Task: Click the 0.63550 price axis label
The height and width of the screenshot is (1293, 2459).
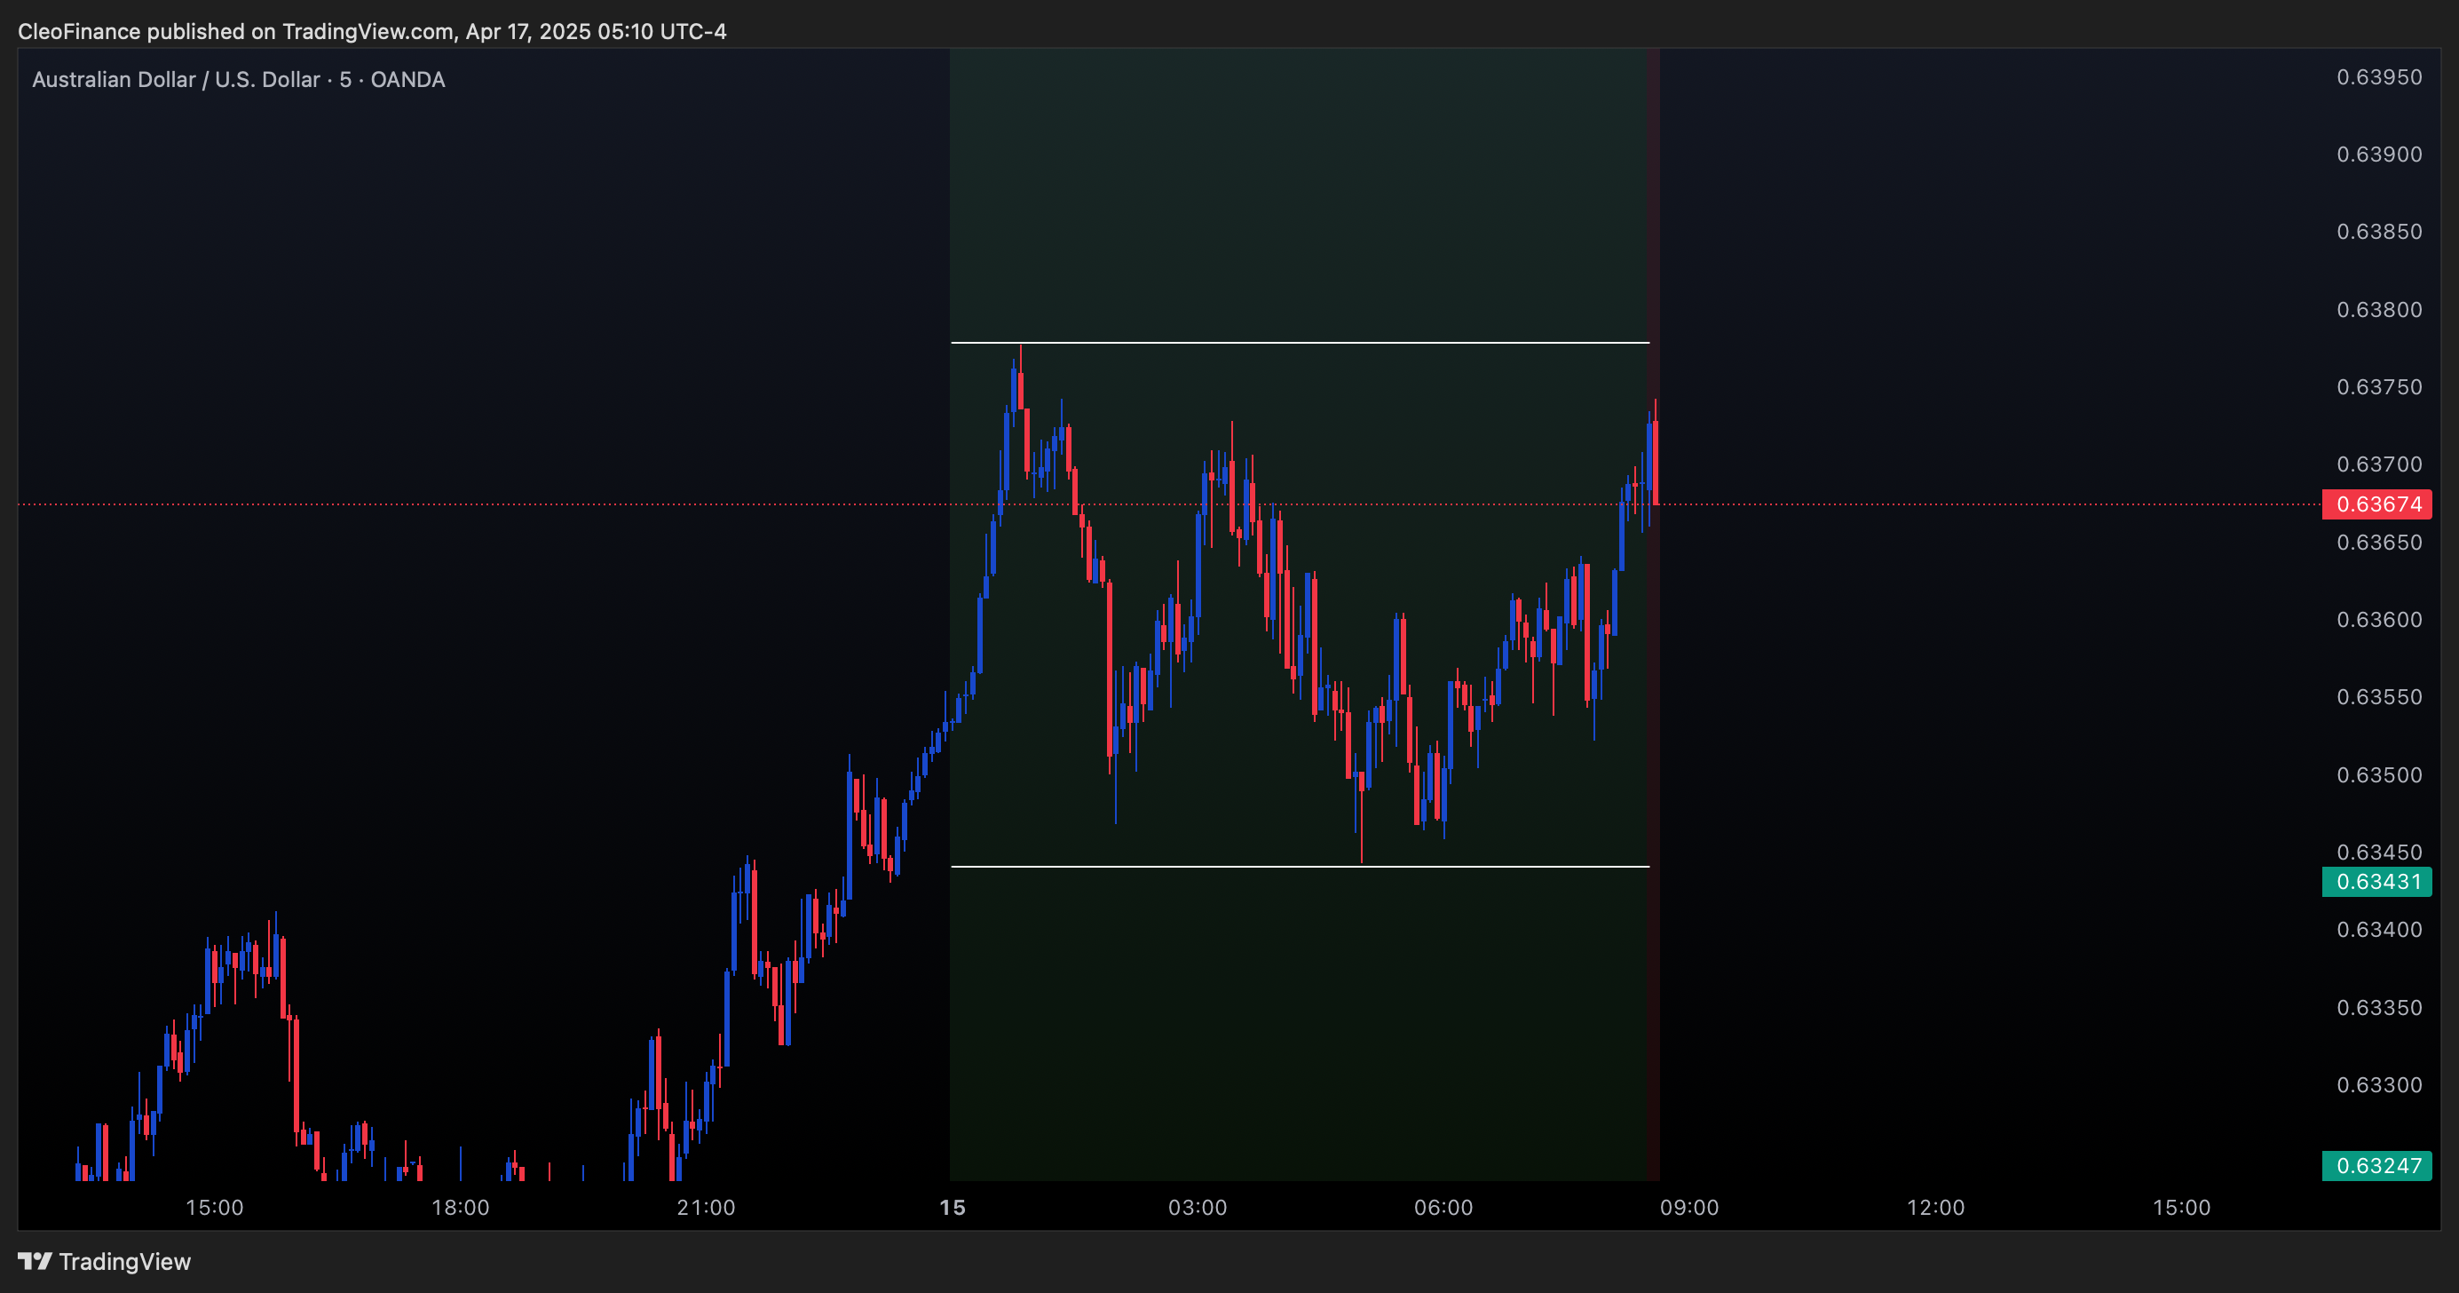Action: 2379,698
